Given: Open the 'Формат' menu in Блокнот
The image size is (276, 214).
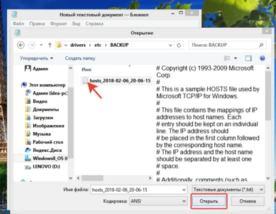Looking at the screenshot, I should point(59,24).
